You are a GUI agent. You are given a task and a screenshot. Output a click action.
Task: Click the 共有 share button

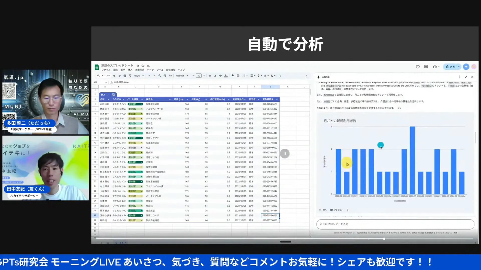coord(450,67)
